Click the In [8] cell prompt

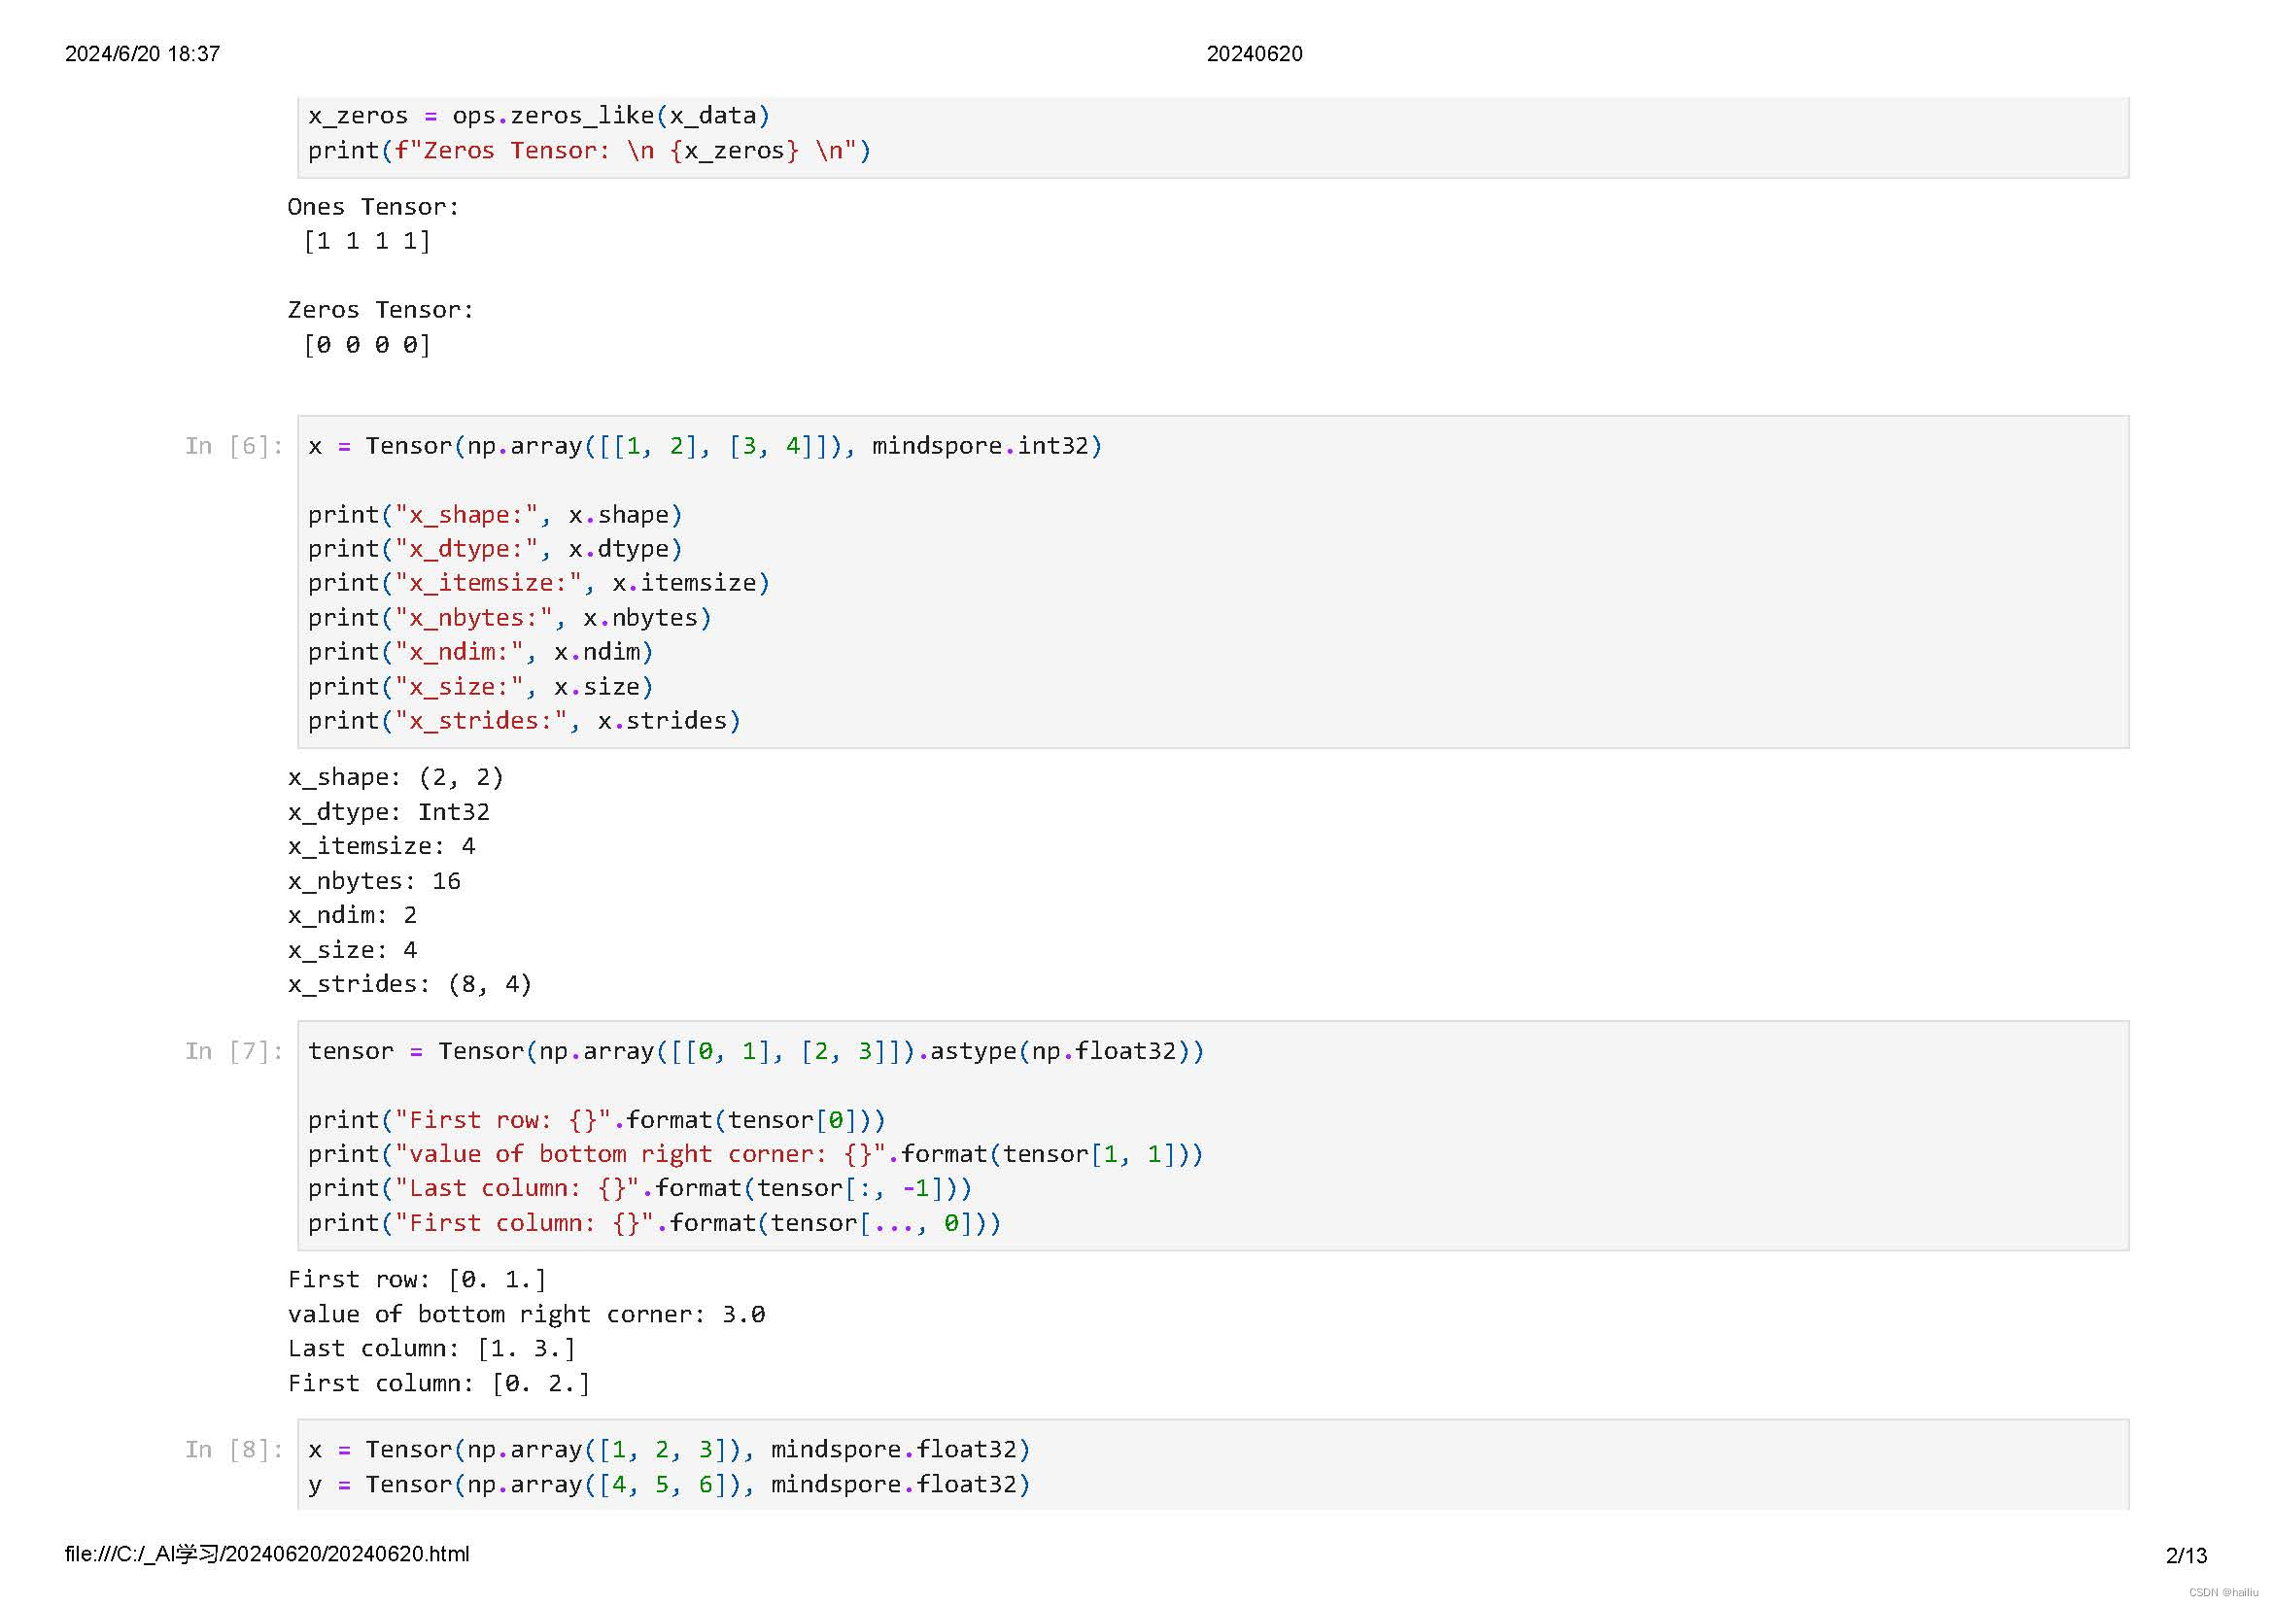pos(233,1450)
